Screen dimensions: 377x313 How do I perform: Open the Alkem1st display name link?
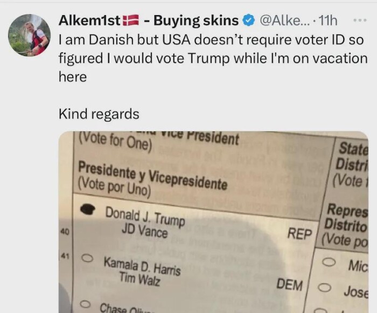tap(90, 21)
